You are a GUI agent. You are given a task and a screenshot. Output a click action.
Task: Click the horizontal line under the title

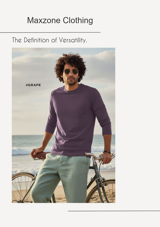point(50,32)
